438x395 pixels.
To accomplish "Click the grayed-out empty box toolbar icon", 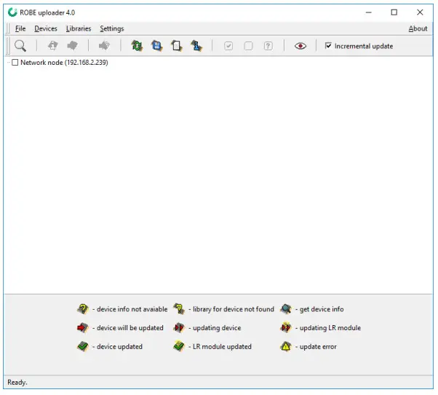I will tap(248, 46).
